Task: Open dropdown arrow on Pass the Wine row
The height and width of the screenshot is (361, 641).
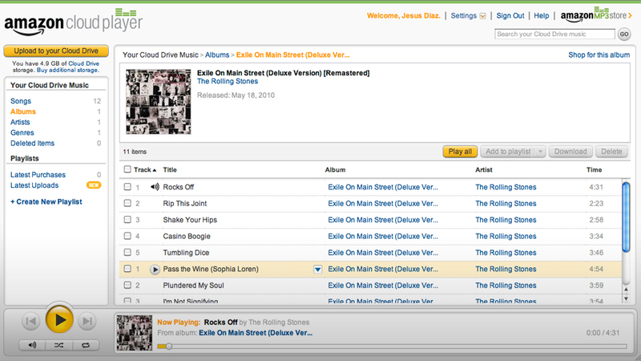Action: pos(317,270)
